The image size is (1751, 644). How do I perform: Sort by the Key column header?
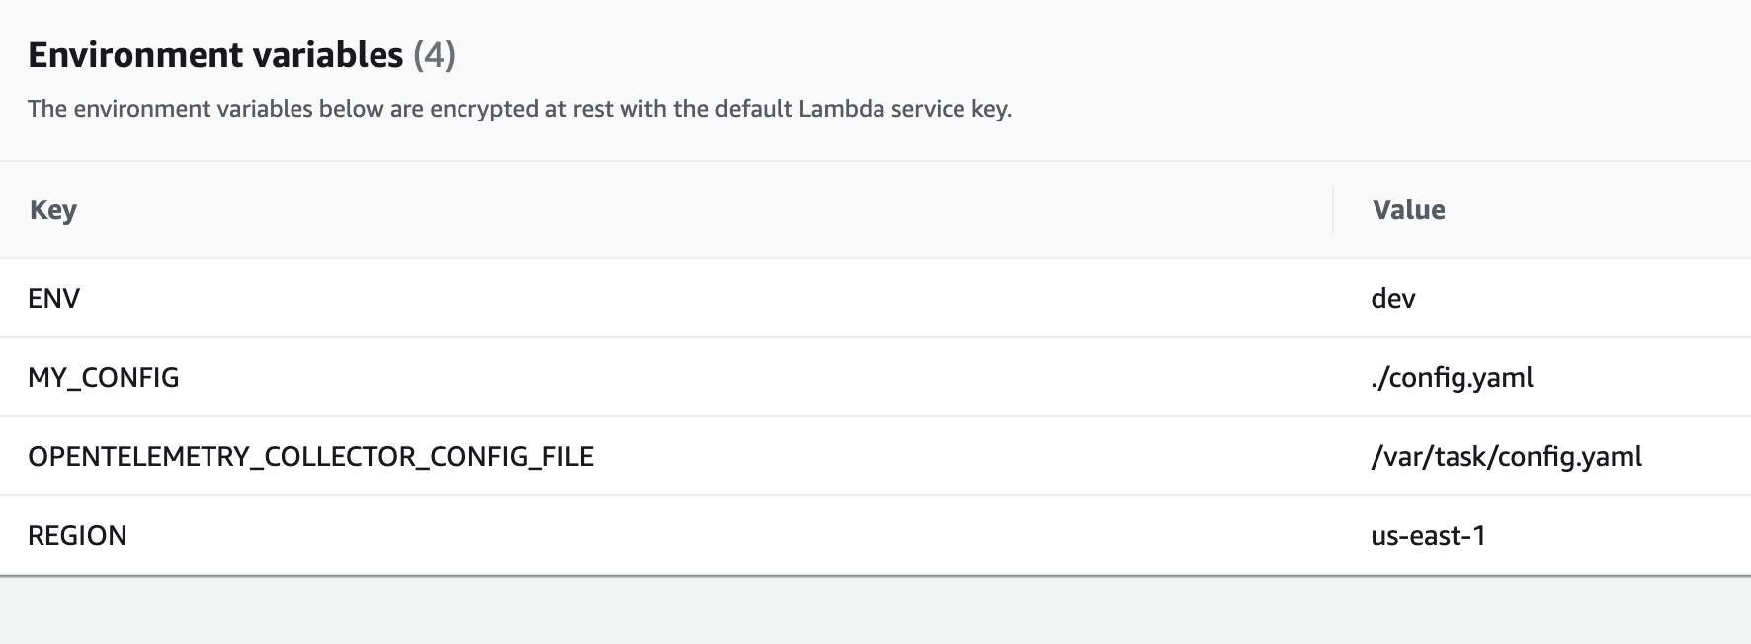click(53, 209)
